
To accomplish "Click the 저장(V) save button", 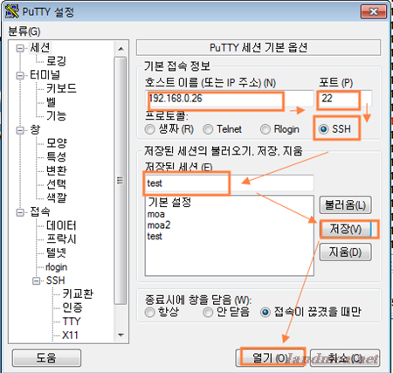I will click(x=345, y=229).
